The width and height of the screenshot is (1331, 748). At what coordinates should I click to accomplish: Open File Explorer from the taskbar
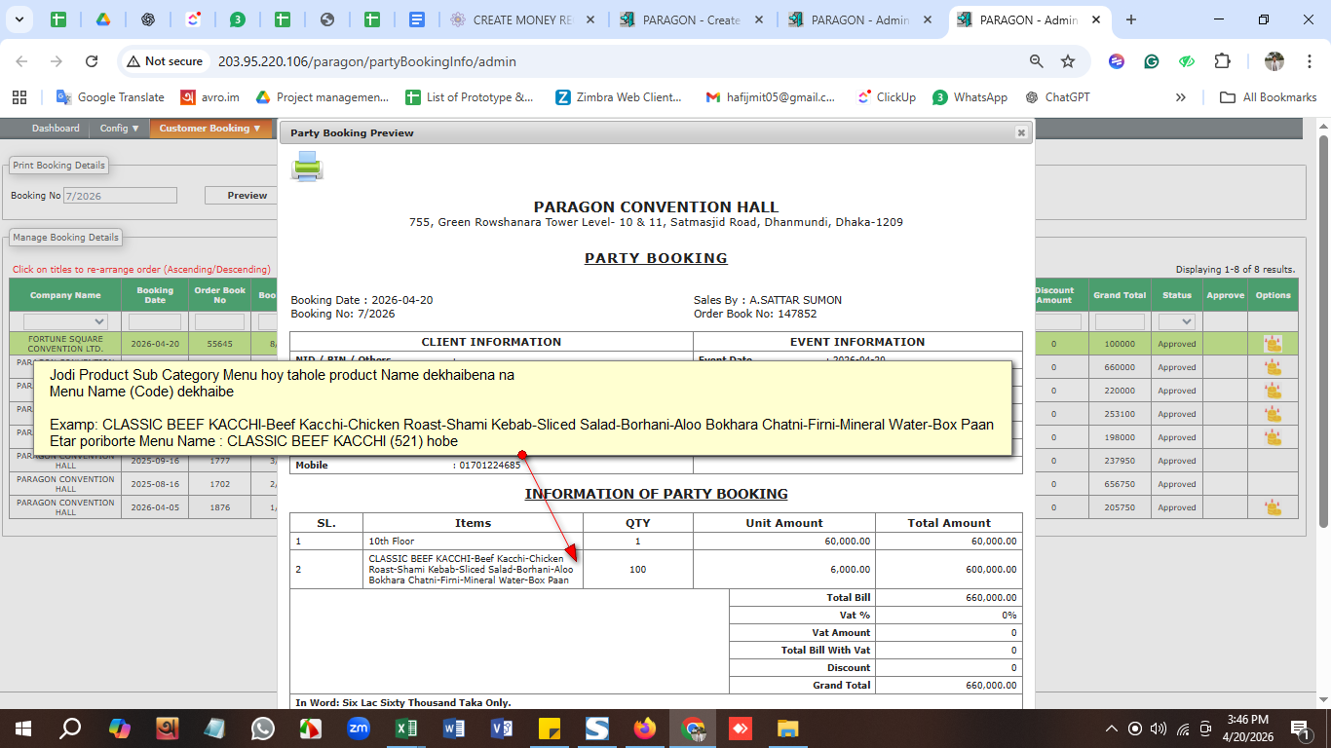coord(788,729)
